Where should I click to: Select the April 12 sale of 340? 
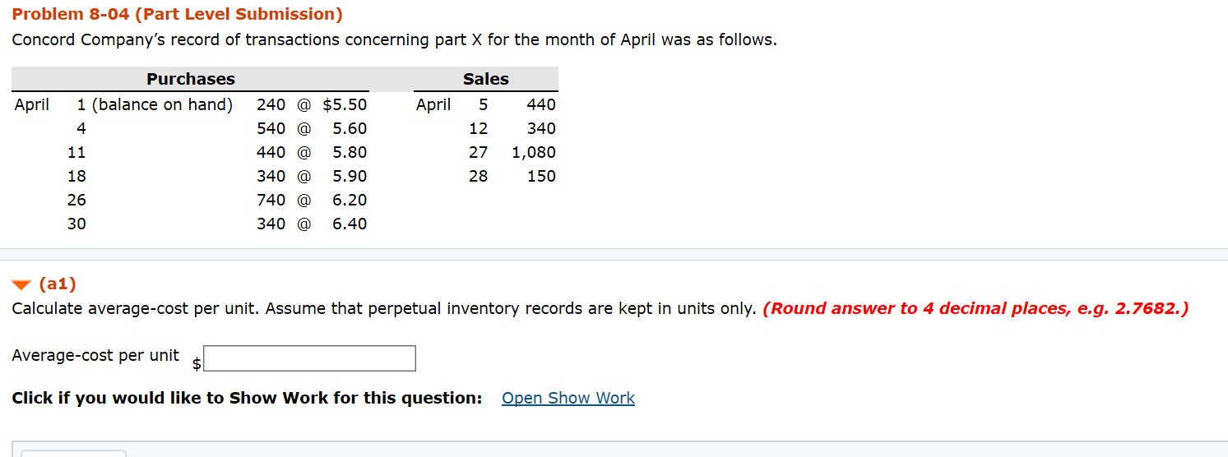click(541, 128)
